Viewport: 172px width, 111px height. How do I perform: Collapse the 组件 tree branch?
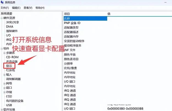pyautogui.click(x=2, y=49)
